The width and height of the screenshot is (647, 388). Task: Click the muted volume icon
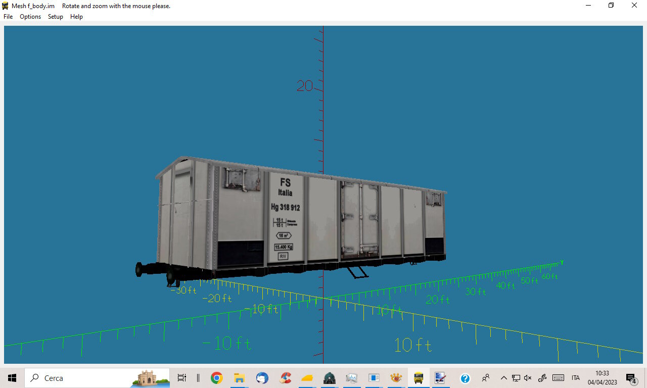(528, 378)
